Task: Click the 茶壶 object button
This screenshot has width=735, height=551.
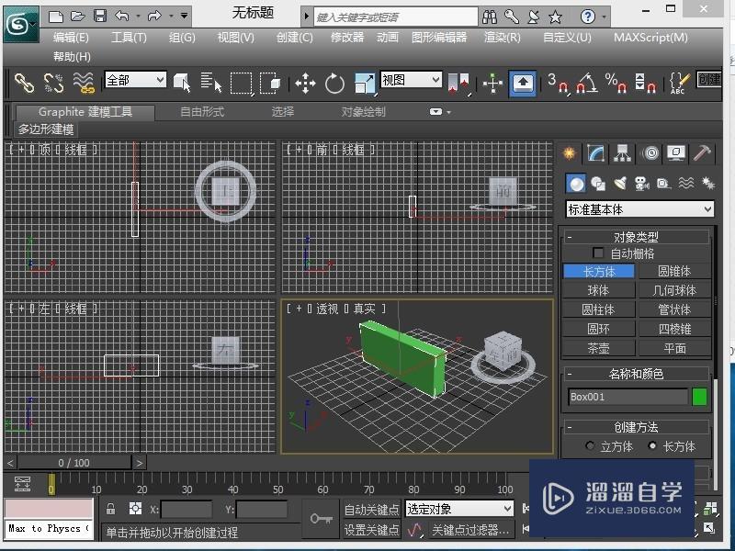Action: tap(598, 348)
